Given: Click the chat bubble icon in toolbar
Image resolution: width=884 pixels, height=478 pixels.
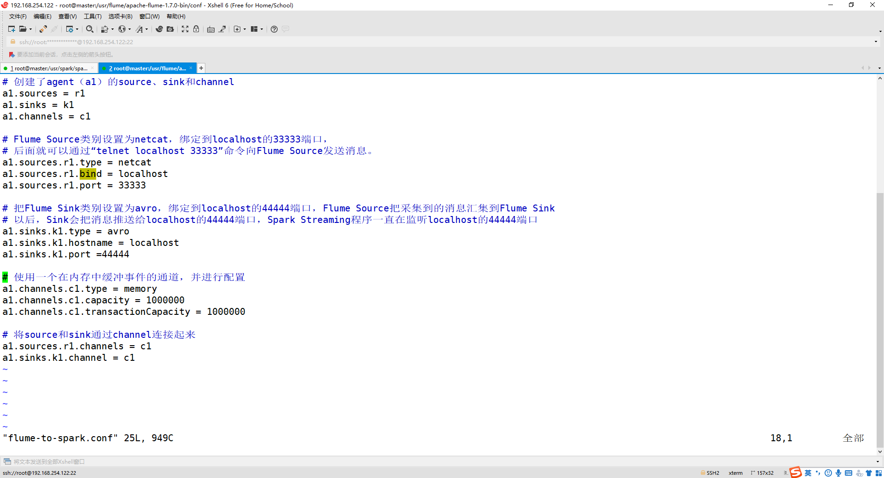Looking at the screenshot, I should point(285,29).
